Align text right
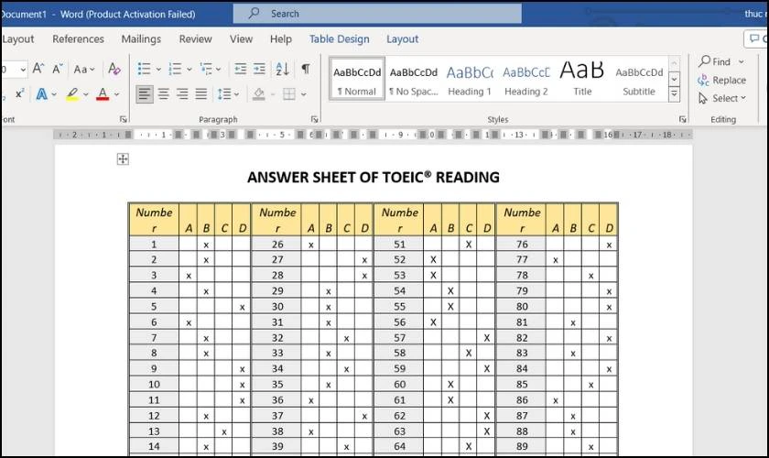Screen dimensions: 769x458 coord(182,93)
